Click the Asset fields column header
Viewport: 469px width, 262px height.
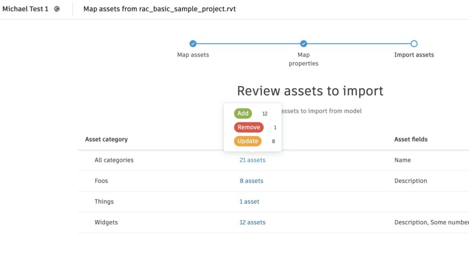pos(411,139)
